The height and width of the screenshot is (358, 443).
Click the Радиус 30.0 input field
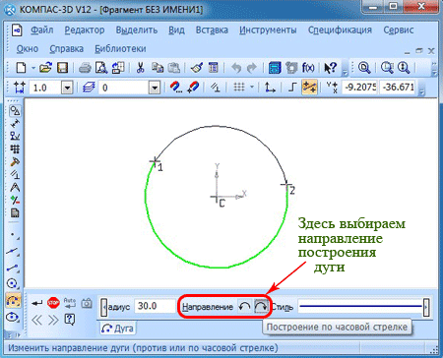coord(155,306)
